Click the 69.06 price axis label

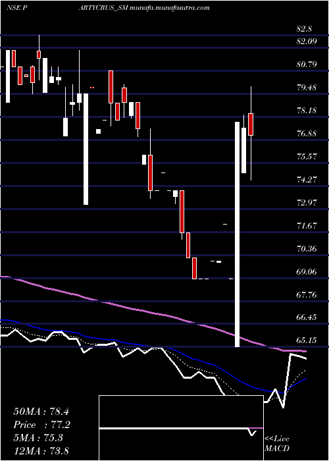coord(307,271)
